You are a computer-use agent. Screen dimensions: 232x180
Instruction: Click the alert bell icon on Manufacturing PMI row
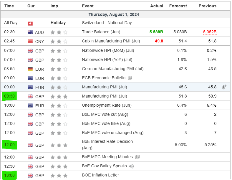tap(224, 87)
